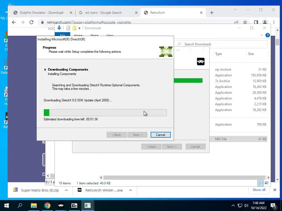Open RetroArch-Win64 exe download item
The height and width of the screenshot is (211, 282).
point(100,190)
